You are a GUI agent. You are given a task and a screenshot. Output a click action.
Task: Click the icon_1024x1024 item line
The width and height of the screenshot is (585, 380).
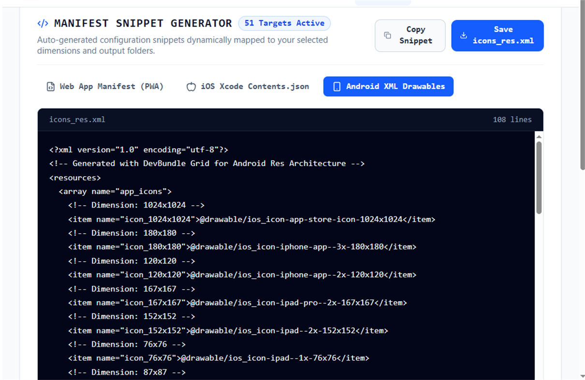[x=251, y=219]
